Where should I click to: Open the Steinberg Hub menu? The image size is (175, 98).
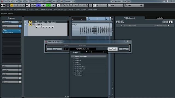pos(70,1)
